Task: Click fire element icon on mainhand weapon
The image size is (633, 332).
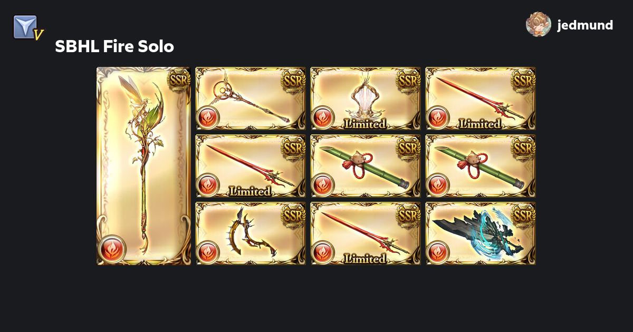Action: (113, 248)
